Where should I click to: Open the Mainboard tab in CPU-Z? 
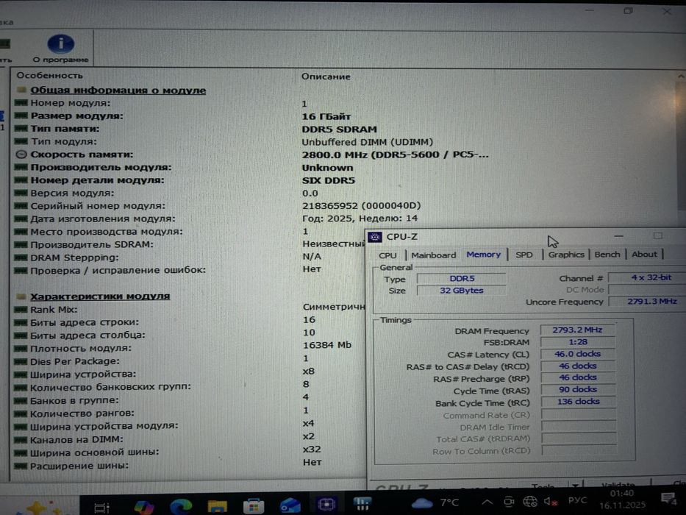pos(433,255)
